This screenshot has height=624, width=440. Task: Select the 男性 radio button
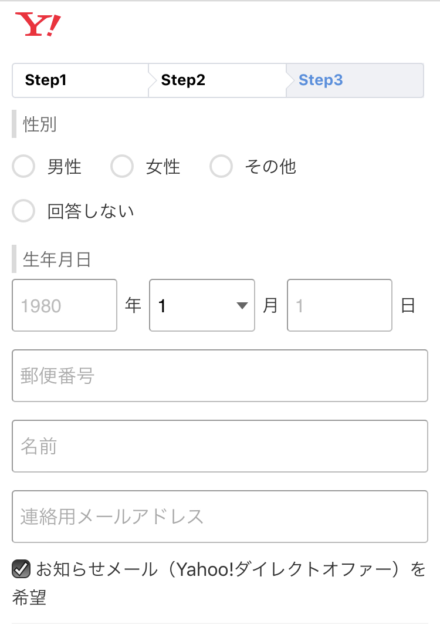click(x=23, y=166)
